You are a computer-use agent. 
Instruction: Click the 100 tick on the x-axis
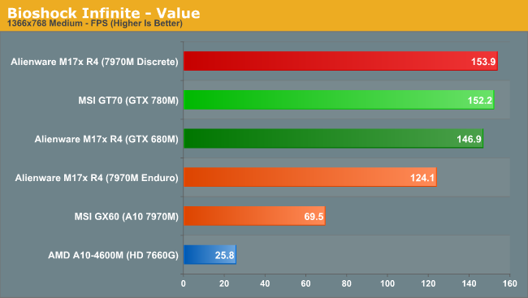click(387, 283)
